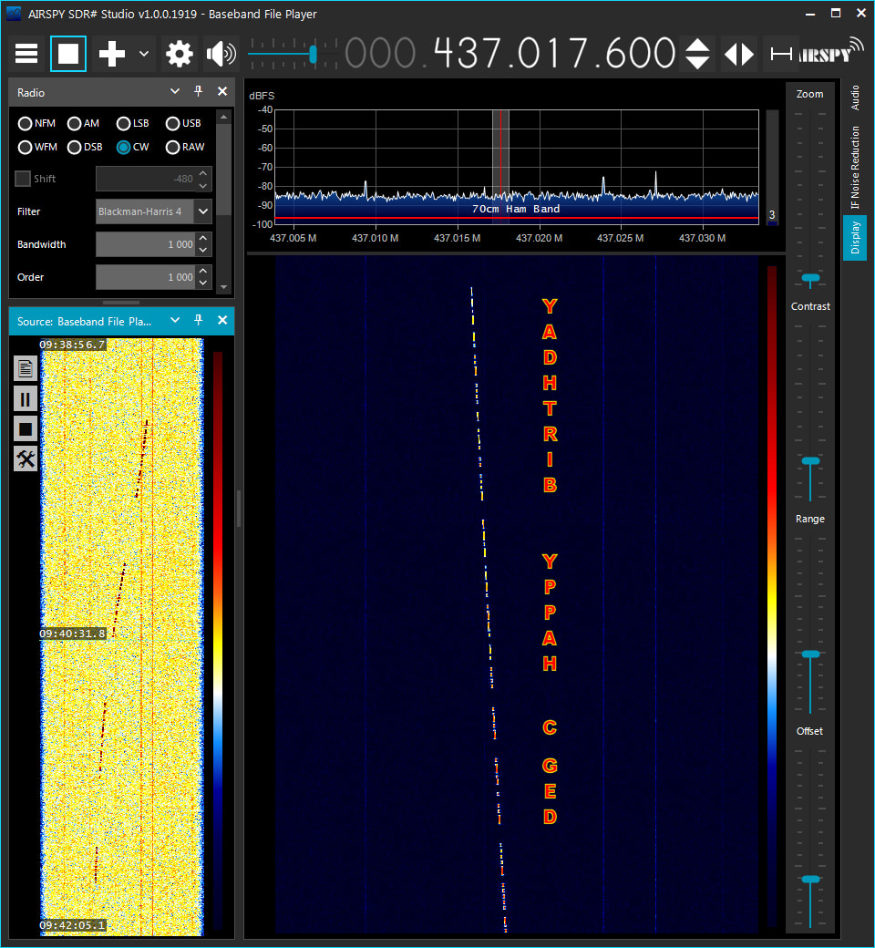
Task: Open the gear settings icon
Action: (180, 54)
